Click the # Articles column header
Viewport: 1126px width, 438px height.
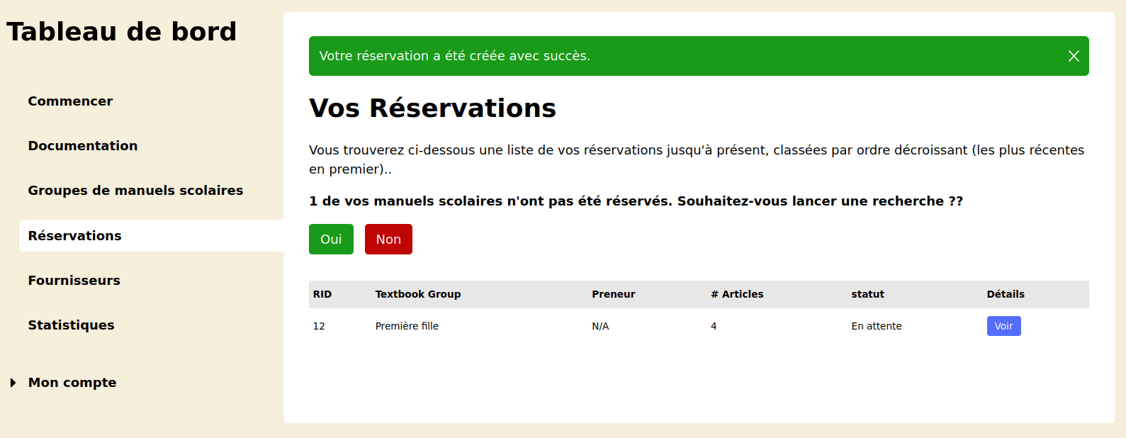point(737,294)
